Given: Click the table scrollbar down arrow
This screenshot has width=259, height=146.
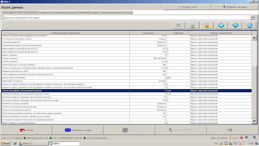Looking at the screenshot, I should click(x=254, y=121).
